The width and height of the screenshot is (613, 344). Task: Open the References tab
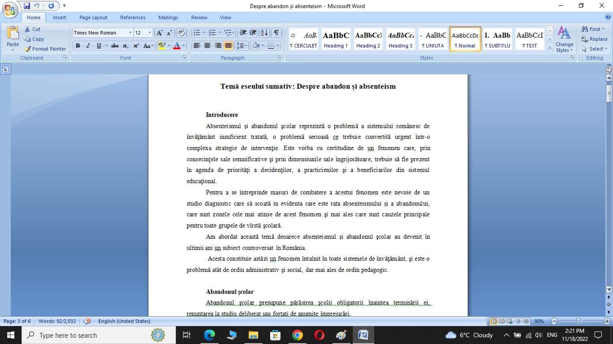(132, 17)
